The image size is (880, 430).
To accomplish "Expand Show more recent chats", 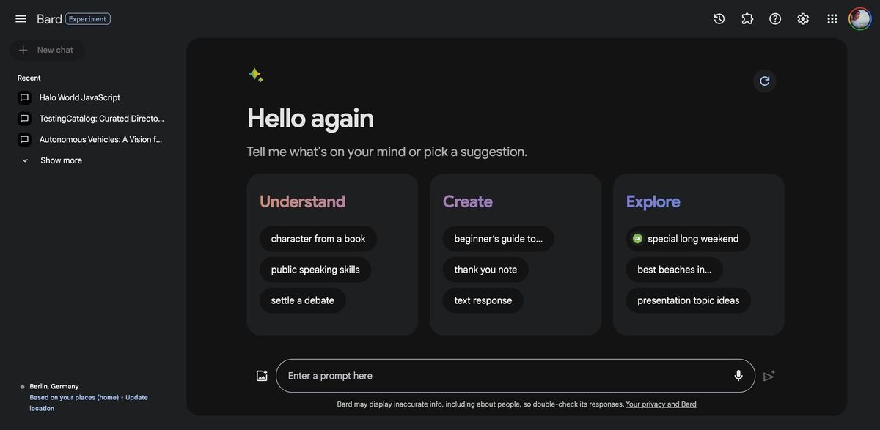I will [x=61, y=160].
